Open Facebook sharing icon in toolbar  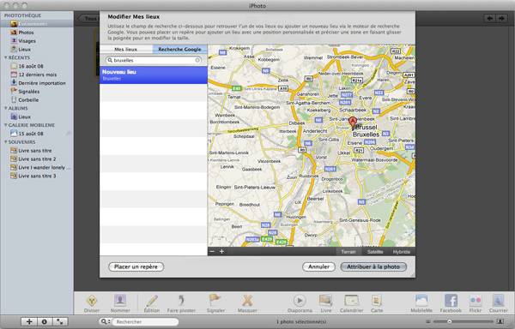tap(451, 300)
